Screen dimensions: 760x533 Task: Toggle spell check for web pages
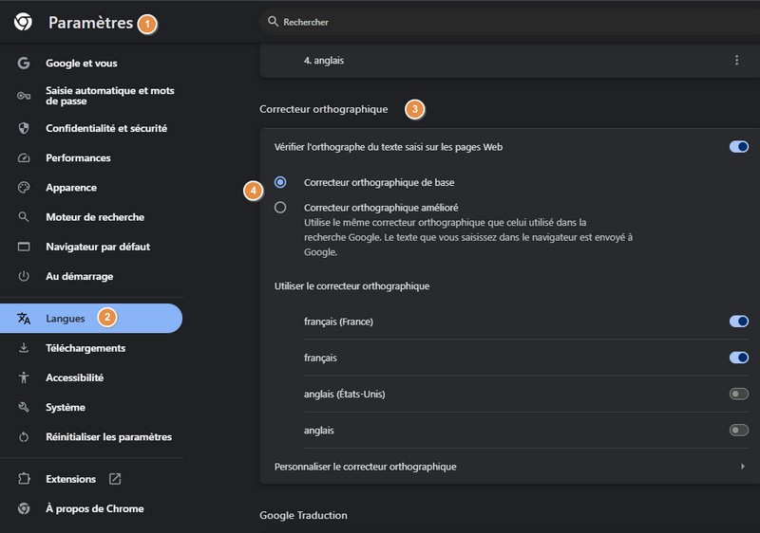pos(738,147)
